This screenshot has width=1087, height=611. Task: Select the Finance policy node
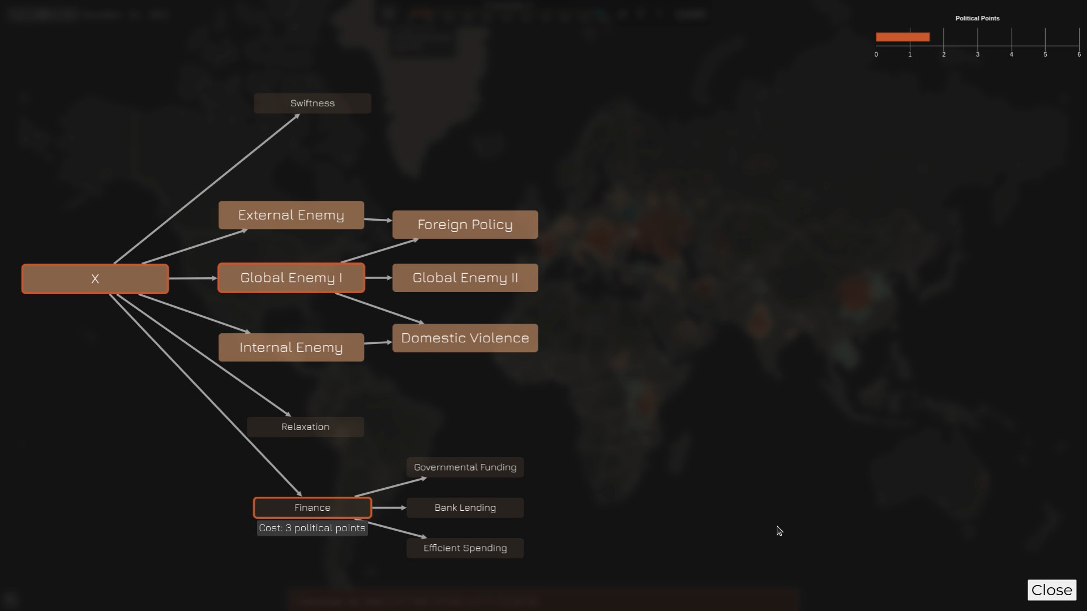pos(312,508)
